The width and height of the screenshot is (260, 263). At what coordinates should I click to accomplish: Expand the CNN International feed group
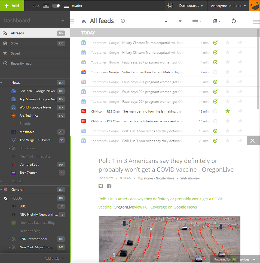click(9, 239)
